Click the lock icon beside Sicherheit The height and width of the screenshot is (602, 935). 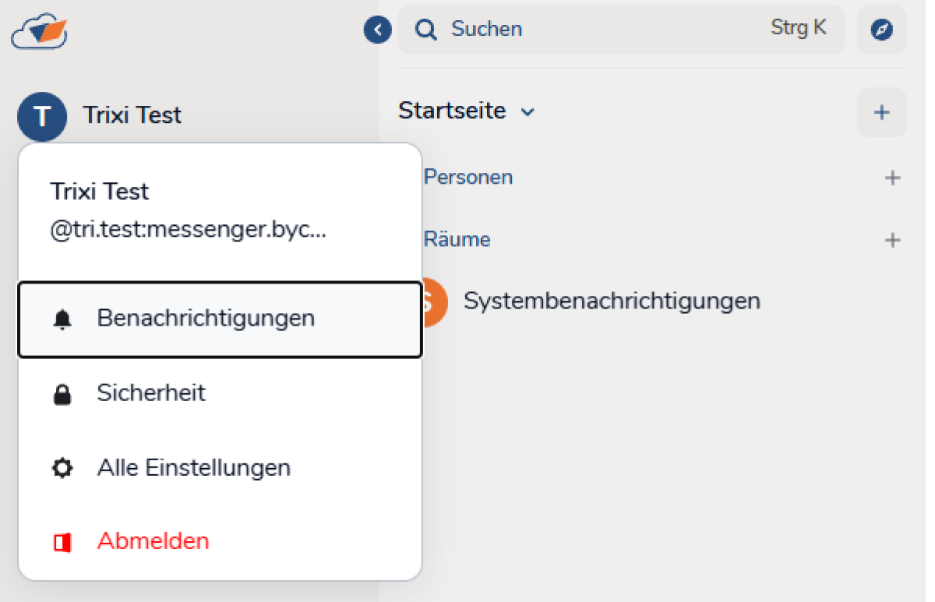tap(62, 394)
